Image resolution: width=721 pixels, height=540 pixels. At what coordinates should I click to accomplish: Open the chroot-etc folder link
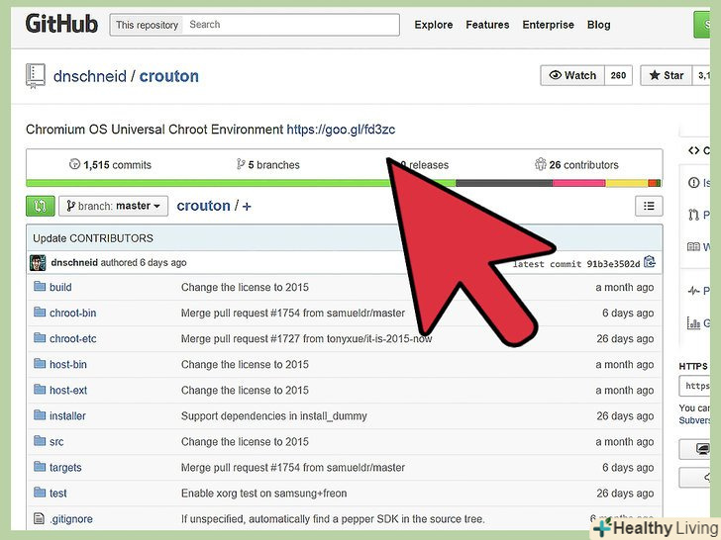[73, 338]
